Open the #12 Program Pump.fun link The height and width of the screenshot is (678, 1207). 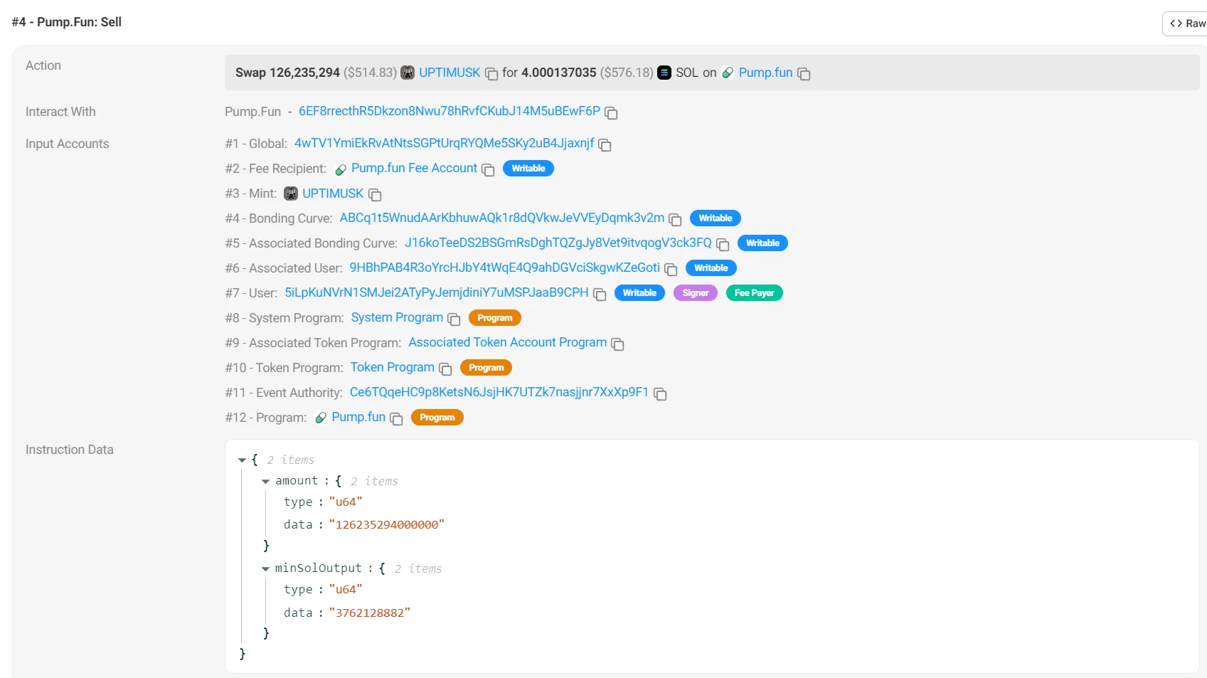tap(358, 417)
